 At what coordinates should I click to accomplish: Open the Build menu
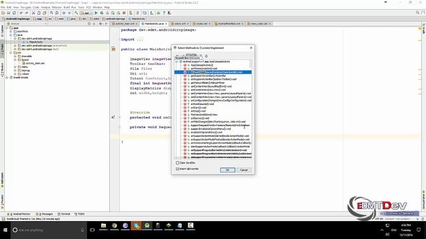click(x=67, y=7)
